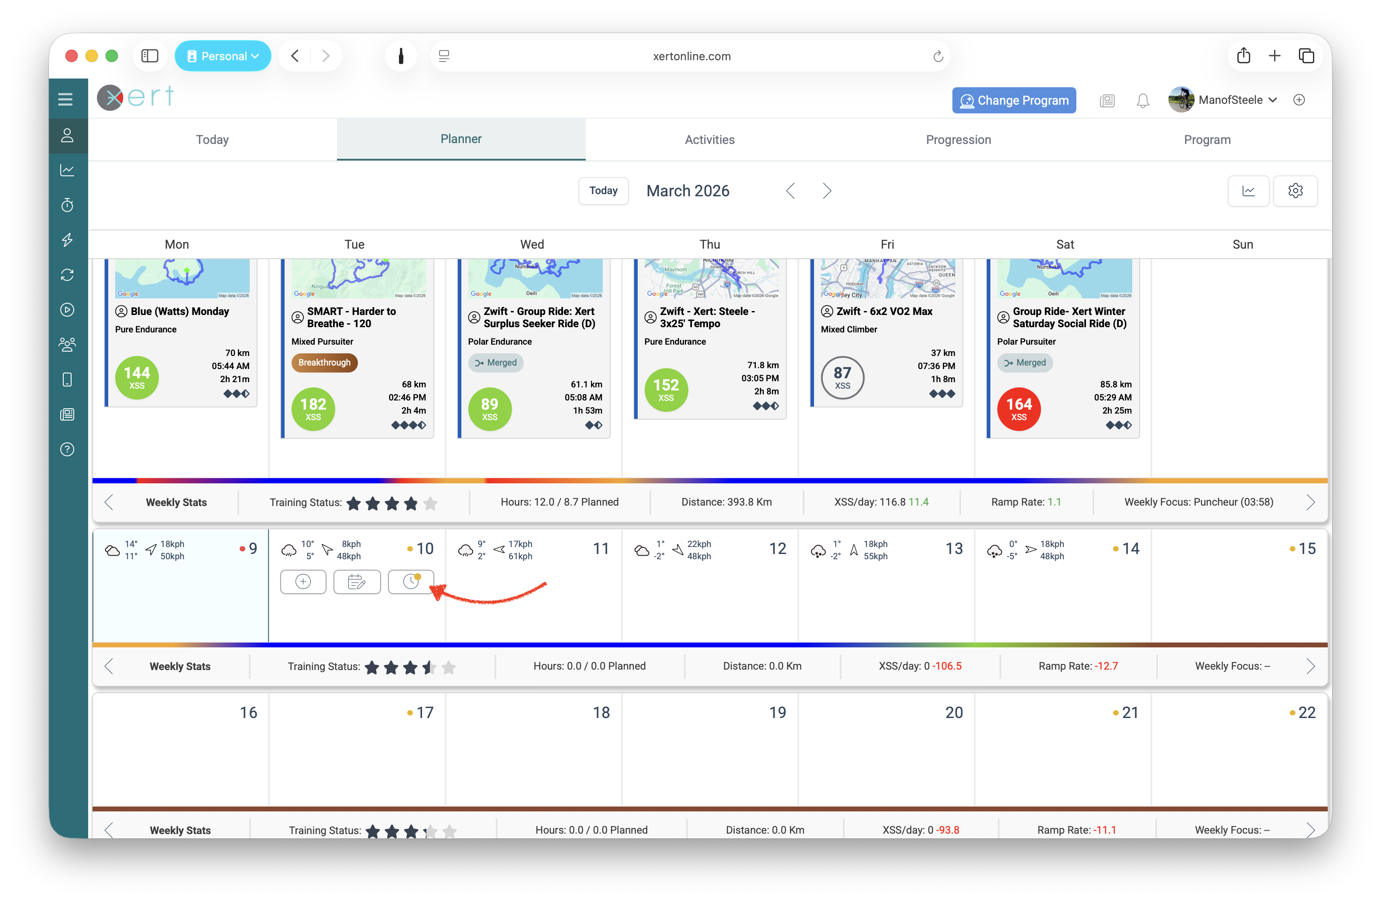The image size is (1381, 903).
Task: Open Xert Surplus Seeker Ride activity
Action: pos(539,318)
